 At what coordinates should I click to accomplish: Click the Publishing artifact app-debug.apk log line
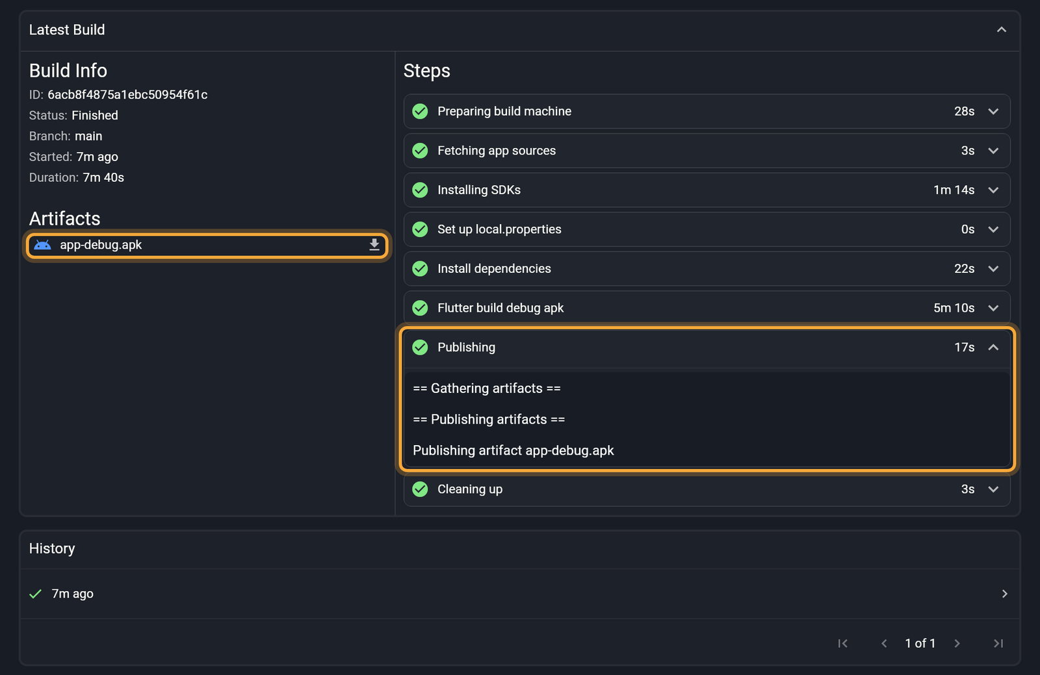coord(513,450)
